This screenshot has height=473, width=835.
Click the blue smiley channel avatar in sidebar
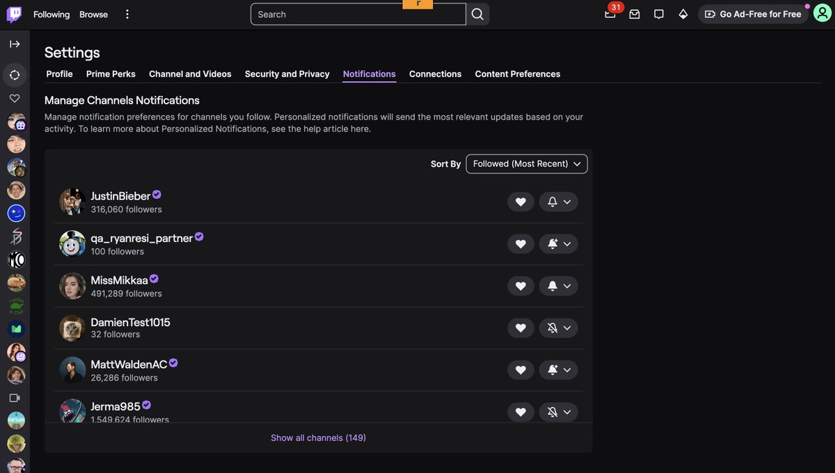(x=16, y=214)
